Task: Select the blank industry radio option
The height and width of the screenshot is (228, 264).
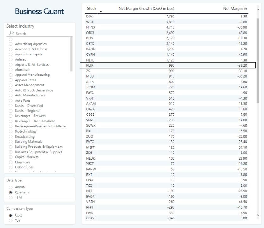Action: (x=11, y=39)
